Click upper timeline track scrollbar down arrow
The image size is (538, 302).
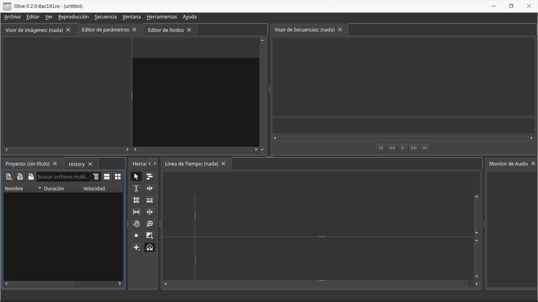click(477, 233)
